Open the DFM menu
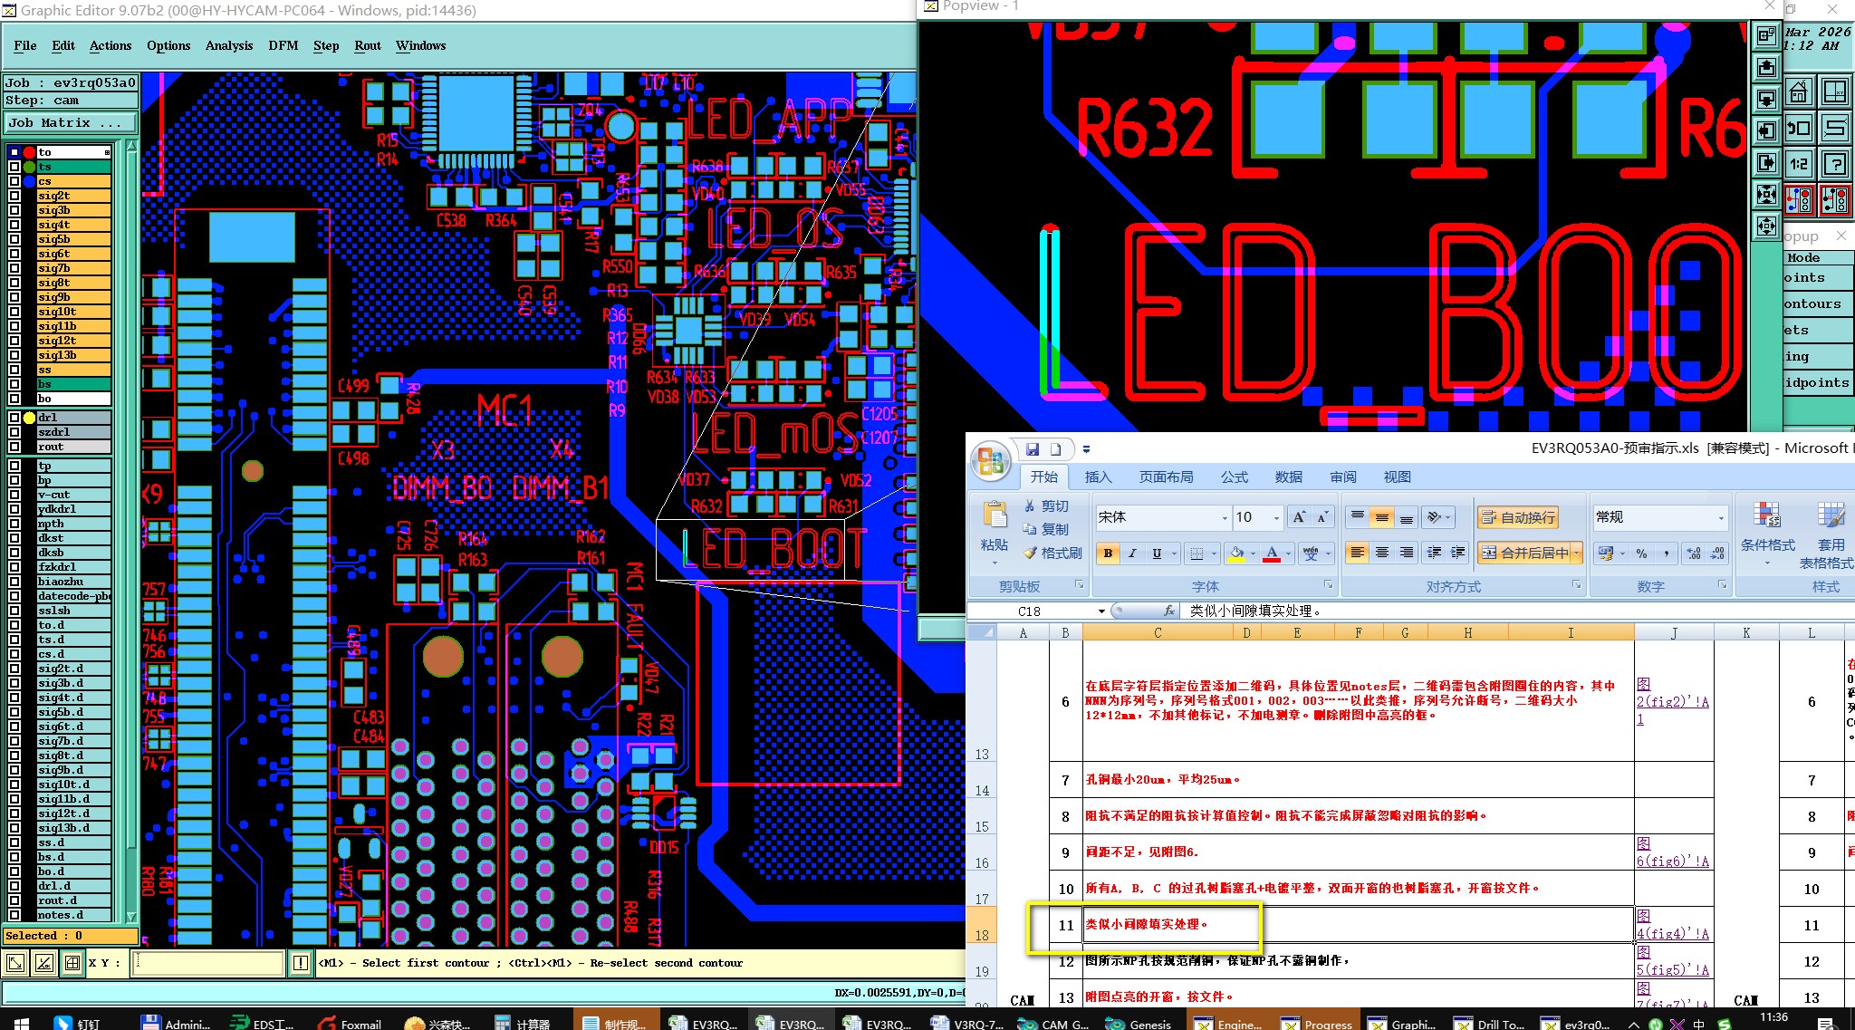Image resolution: width=1855 pixels, height=1030 pixels. click(x=283, y=45)
